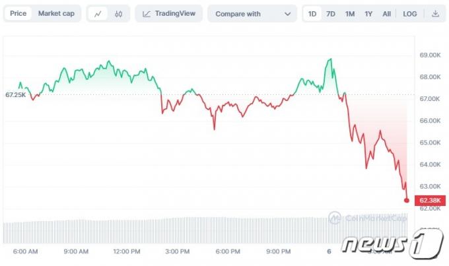Open the Compare with dropdown
The height and width of the screenshot is (266, 449).
coord(252,14)
